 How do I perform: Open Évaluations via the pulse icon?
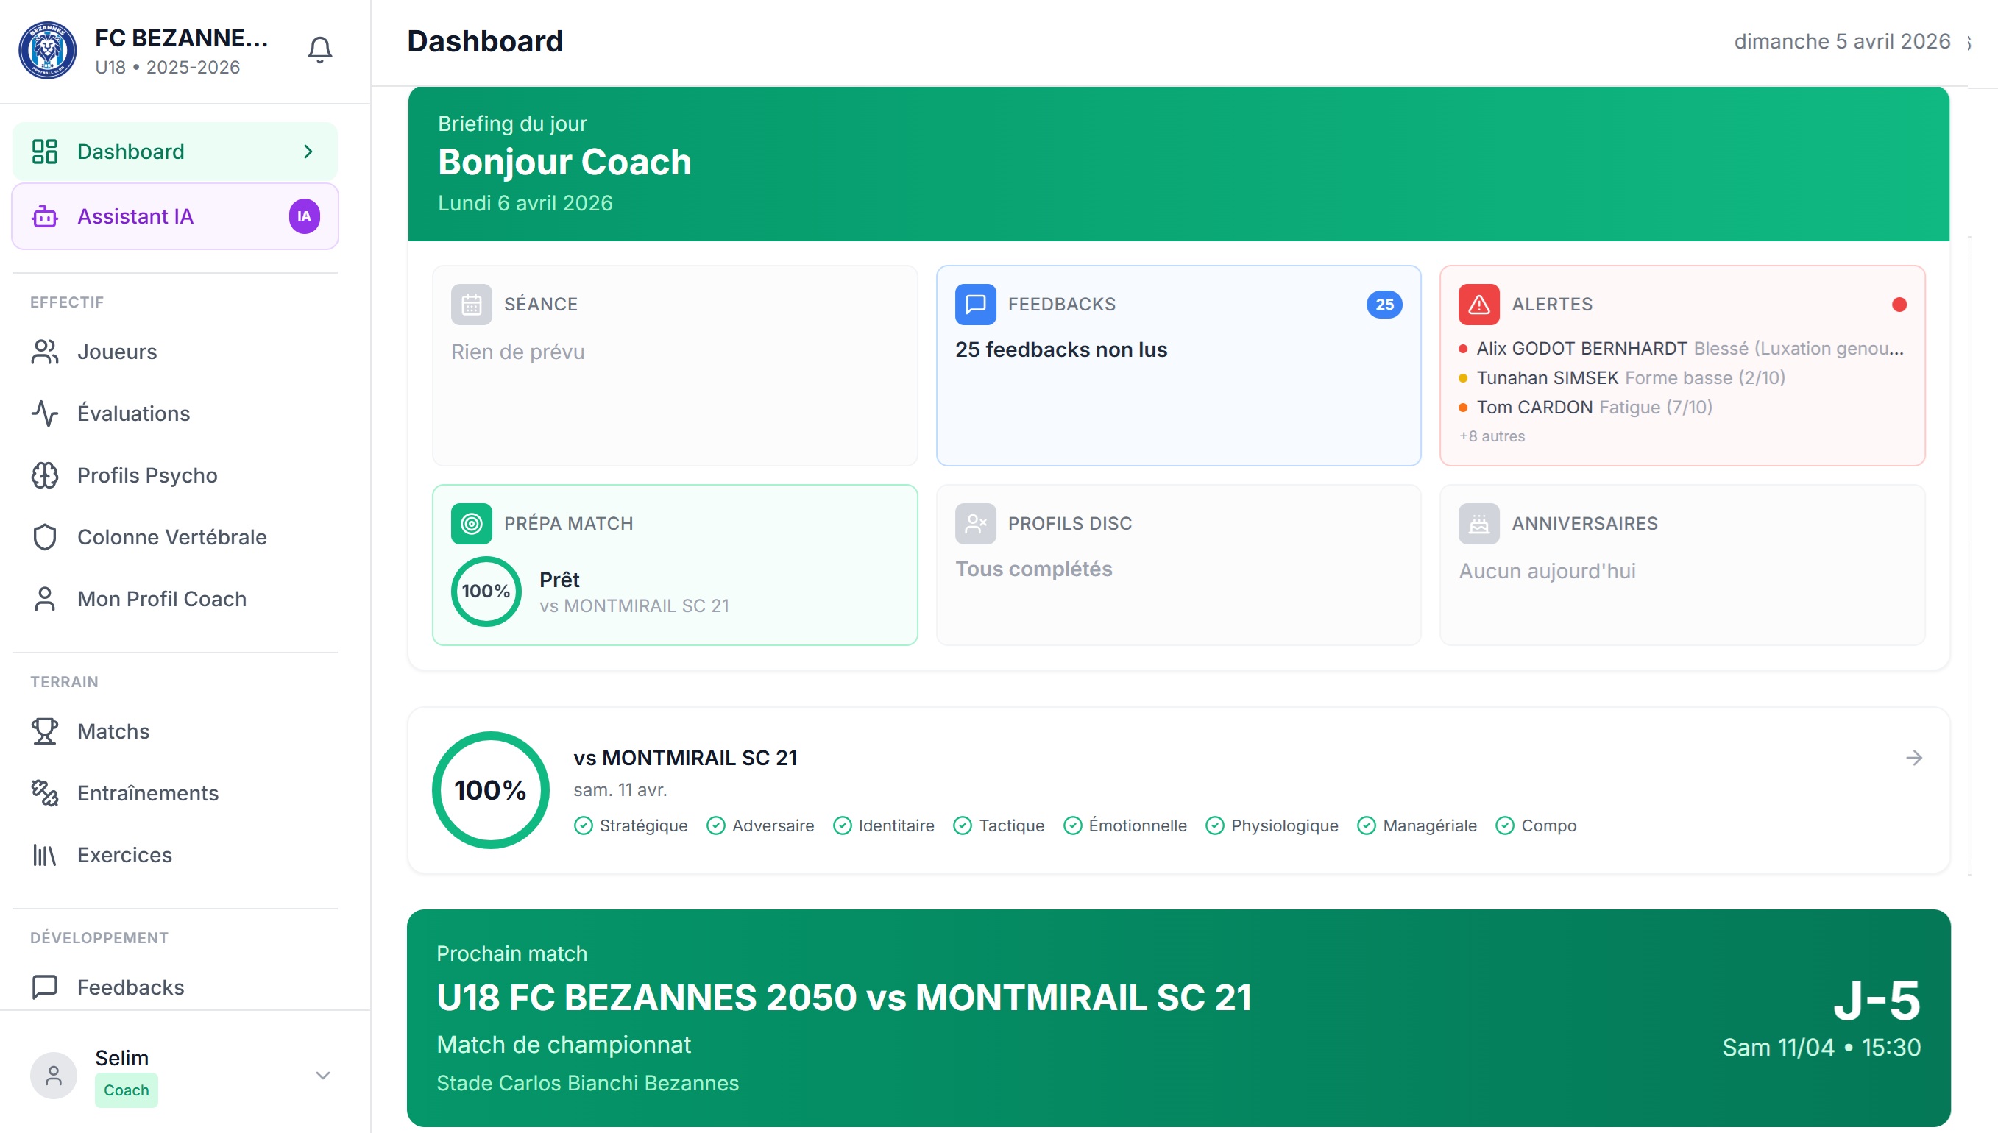44,413
